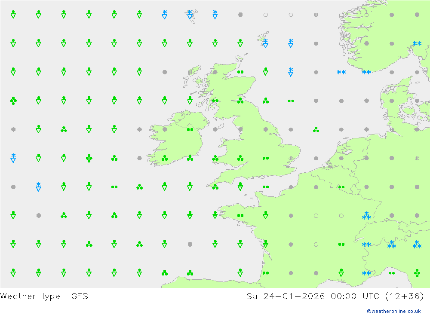Image resolution: width=430 pixels, height=315 pixels.
Task: Click the three-dot rain symbol in the North Sea
Action: click(316, 129)
